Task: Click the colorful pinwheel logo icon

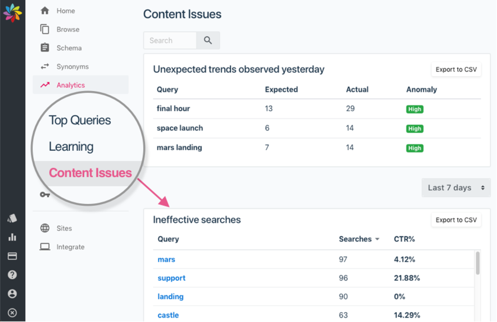Action: [x=12, y=12]
